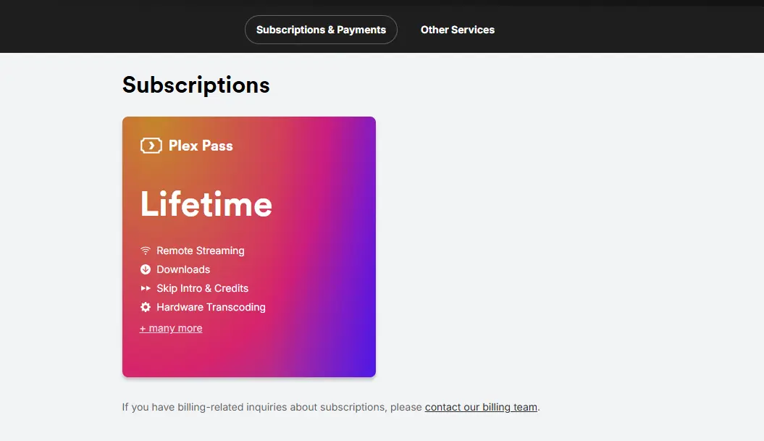Click the large Lifetime plan title
This screenshot has width=764, height=441.
[206, 204]
